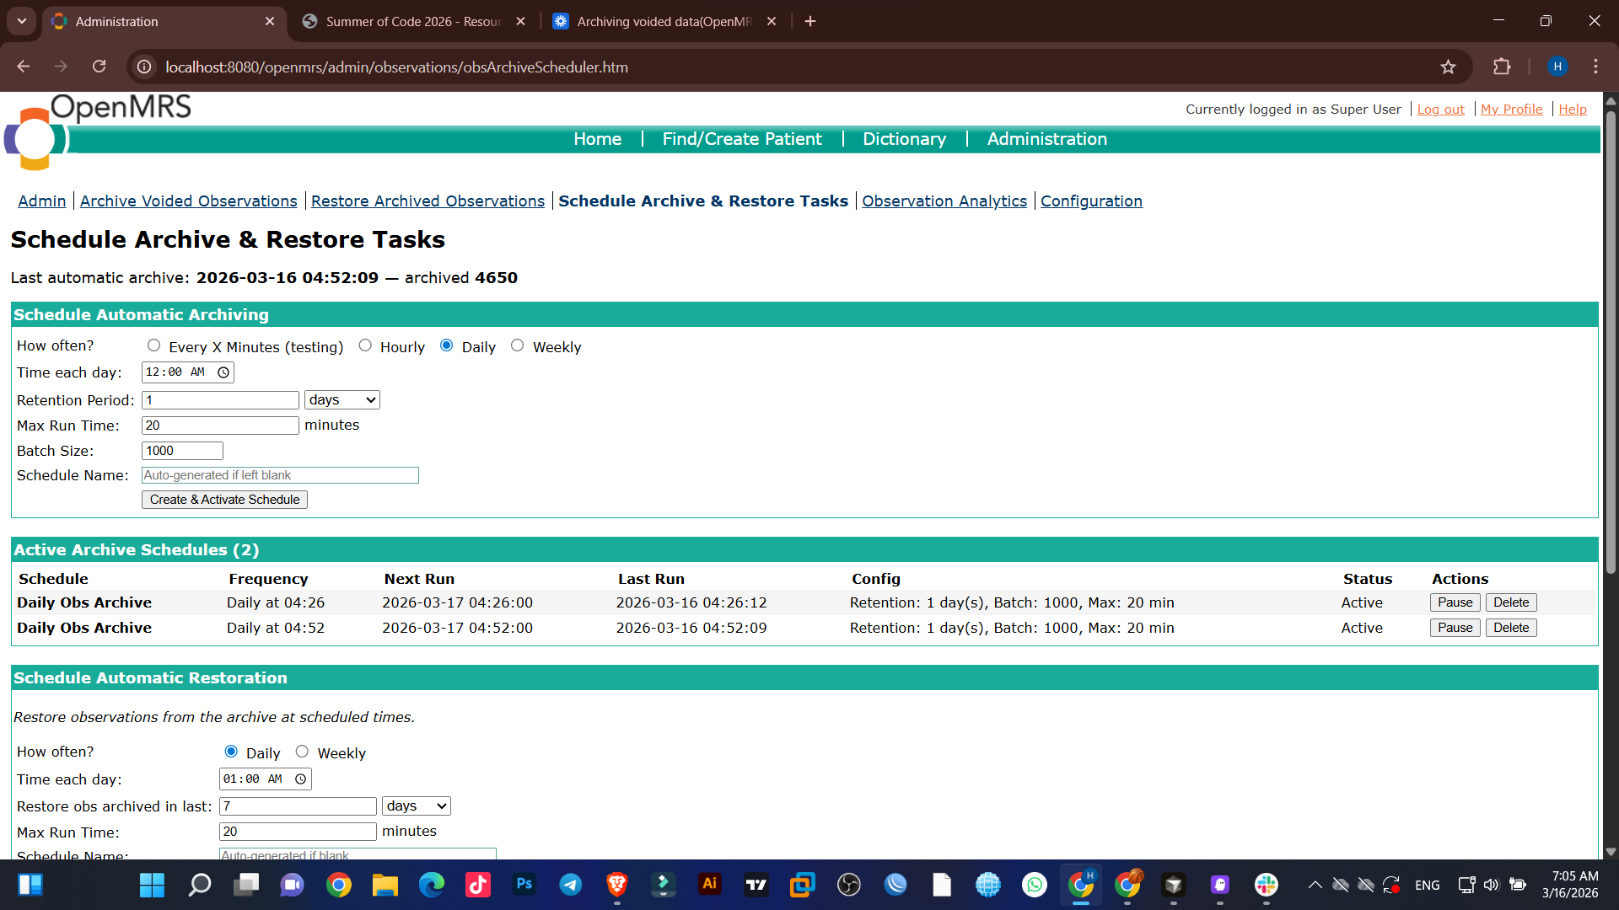The width and height of the screenshot is (1619, 910).
Task: Open browser extensions puzzle icon
Action: 1502,67
